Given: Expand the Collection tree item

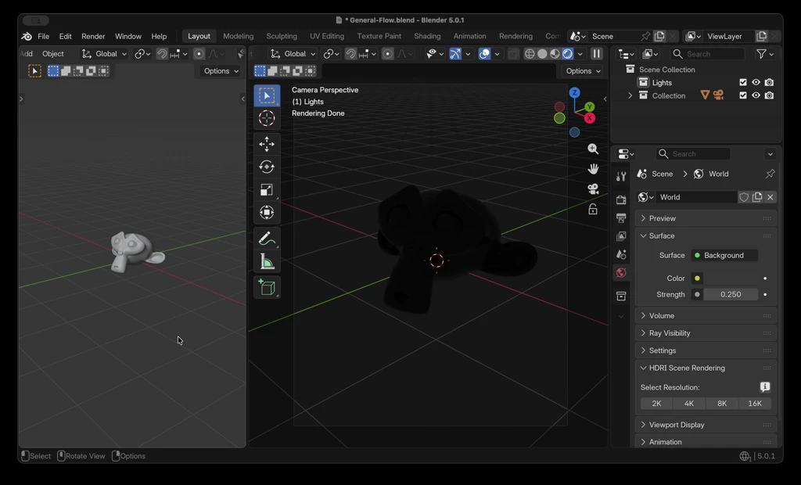Looking at the screenshot, I should click(x=630, y=95).
